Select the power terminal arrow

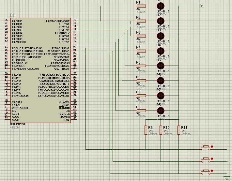pos(201,6)
